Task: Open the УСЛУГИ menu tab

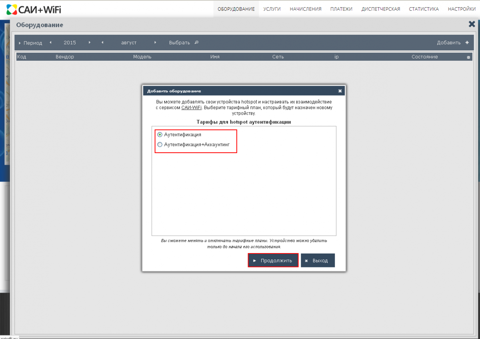Action: coord(272,9)
